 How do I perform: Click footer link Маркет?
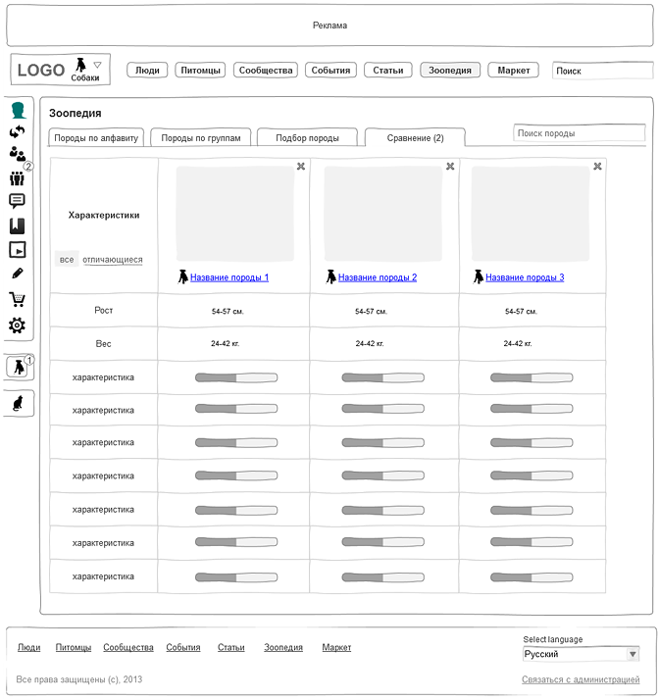click(336, 647)
